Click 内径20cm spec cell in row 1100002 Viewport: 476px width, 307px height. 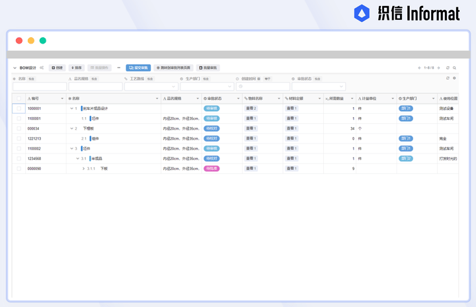pyautogui.click(x=181, y=149)
